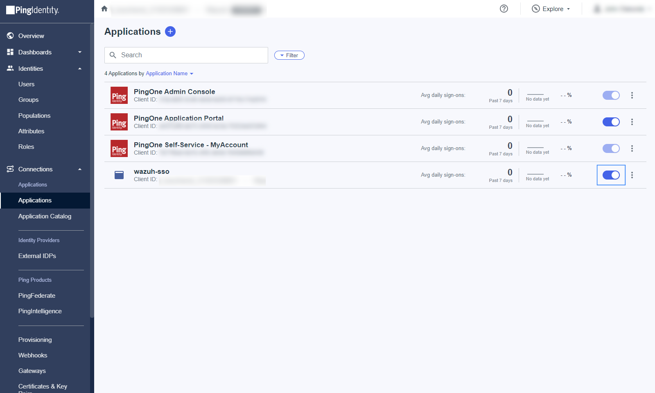Click the wazuh-sso application window icon

click(x=119, y=175)
